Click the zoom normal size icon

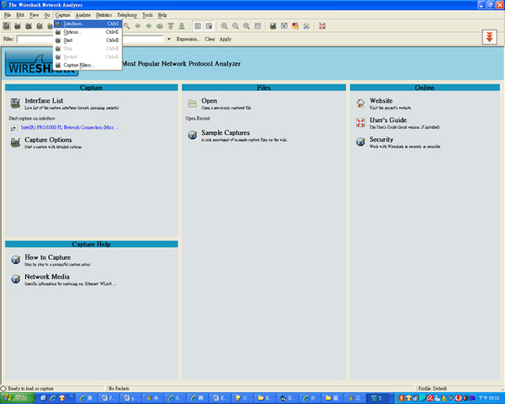click(247, 26)
